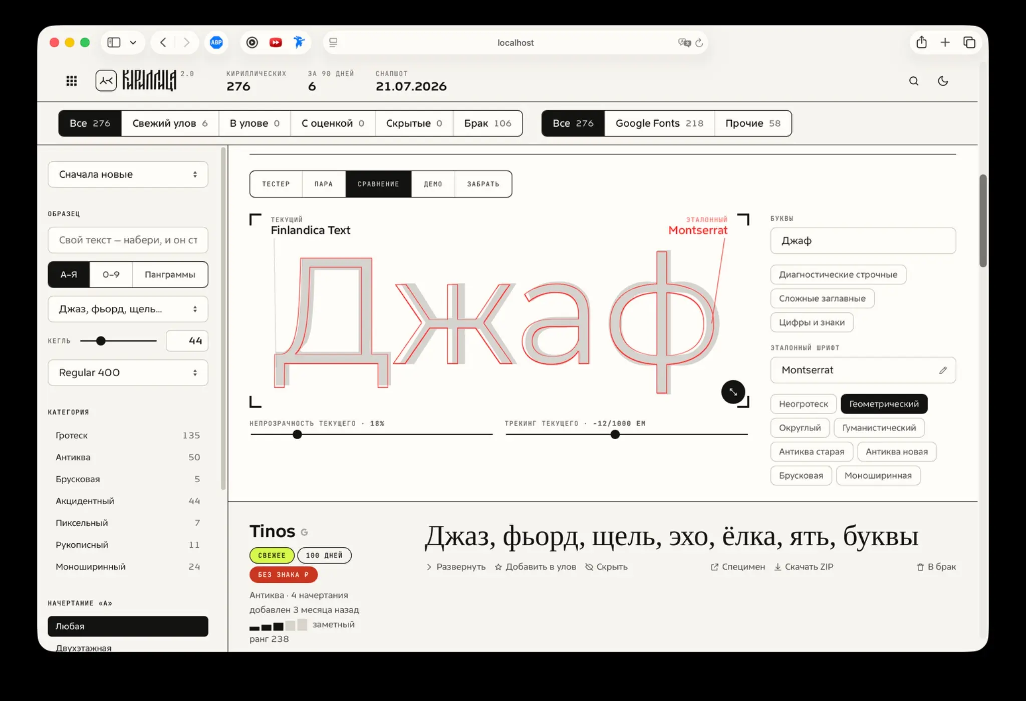Select Гуманистический reference style
The image size is (1026, 701).
(879, 428)
